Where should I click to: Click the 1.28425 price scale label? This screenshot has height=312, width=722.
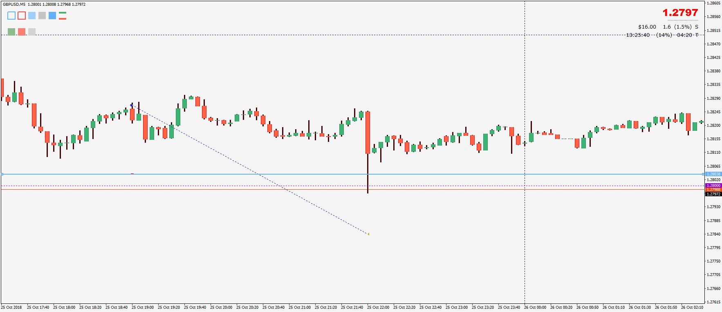(714, 58)
